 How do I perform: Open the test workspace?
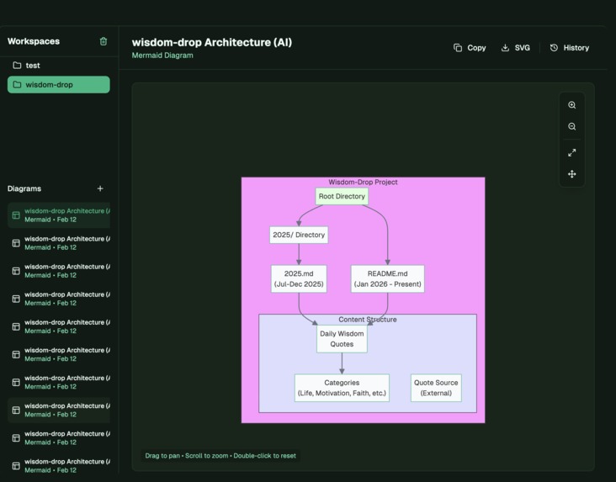59,66
